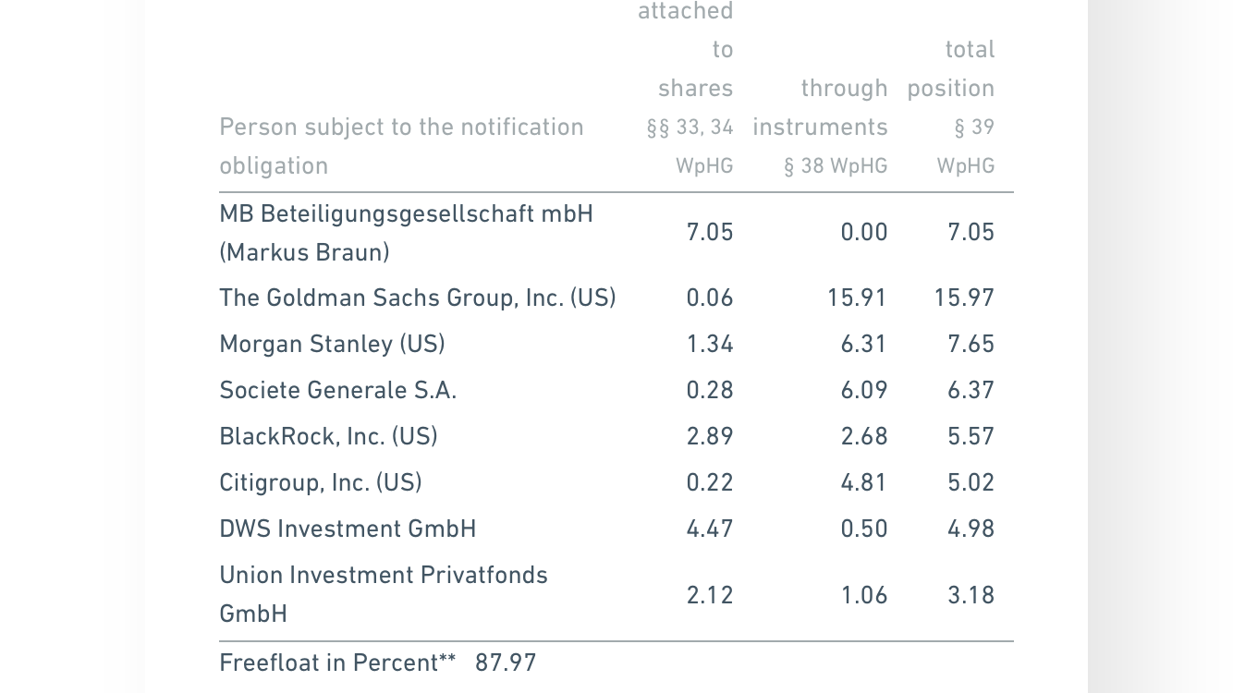Viewport: 1233px width, 693px height.
Task: Click BlackRock instruments value 2.68
Action: tap(864, 436)
